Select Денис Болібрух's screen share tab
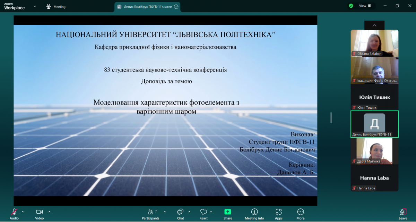Screen dimensions: 416x222 click(146, 7)
